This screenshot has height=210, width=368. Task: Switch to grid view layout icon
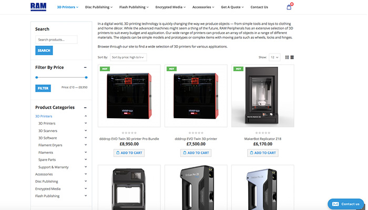tap(287, 57)
